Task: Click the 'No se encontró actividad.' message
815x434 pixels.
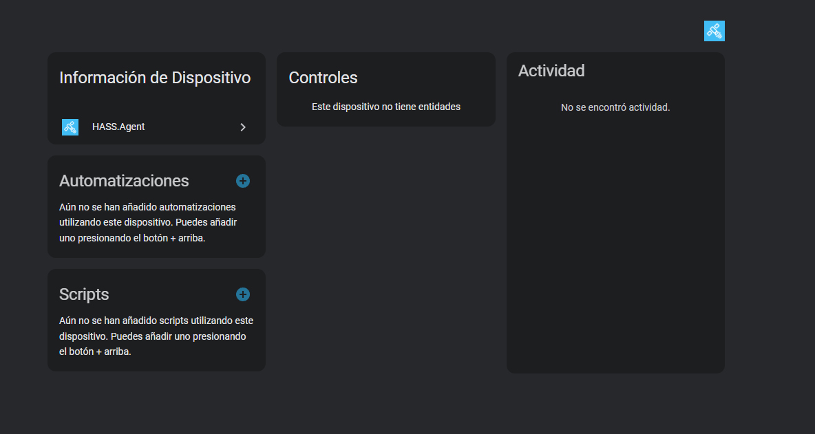Action: coord(615,107)
